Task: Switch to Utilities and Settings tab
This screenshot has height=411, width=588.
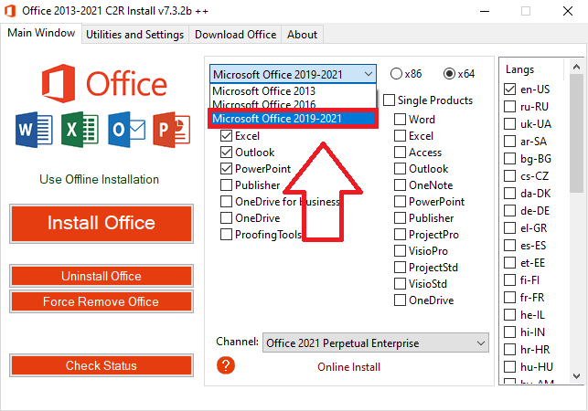Action: (134, 35)
